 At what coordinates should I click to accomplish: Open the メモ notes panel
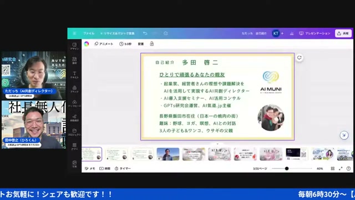pos(90,168)
